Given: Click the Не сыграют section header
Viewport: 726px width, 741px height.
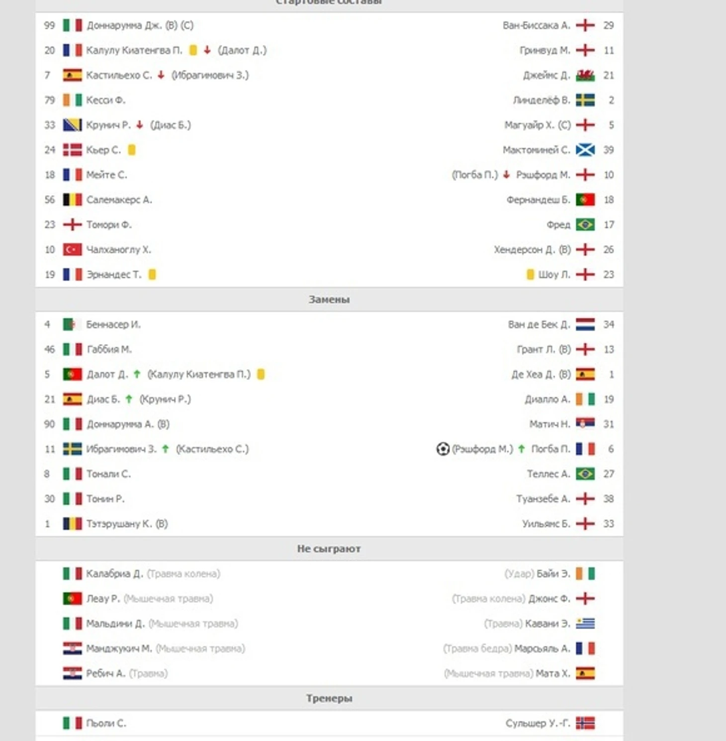Looking at the screenshot, I should tap(329, 549).
